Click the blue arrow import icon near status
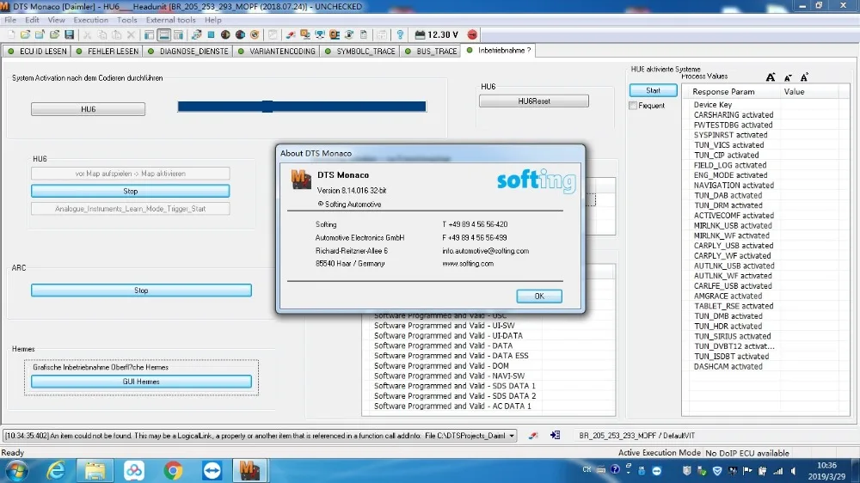860x483 pixels. click(x=555, y=436)
